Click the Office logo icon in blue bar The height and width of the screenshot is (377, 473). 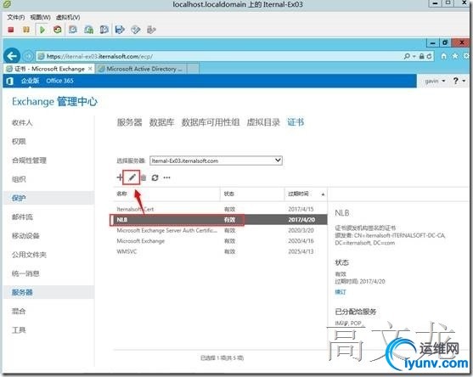tap(9, 81)
